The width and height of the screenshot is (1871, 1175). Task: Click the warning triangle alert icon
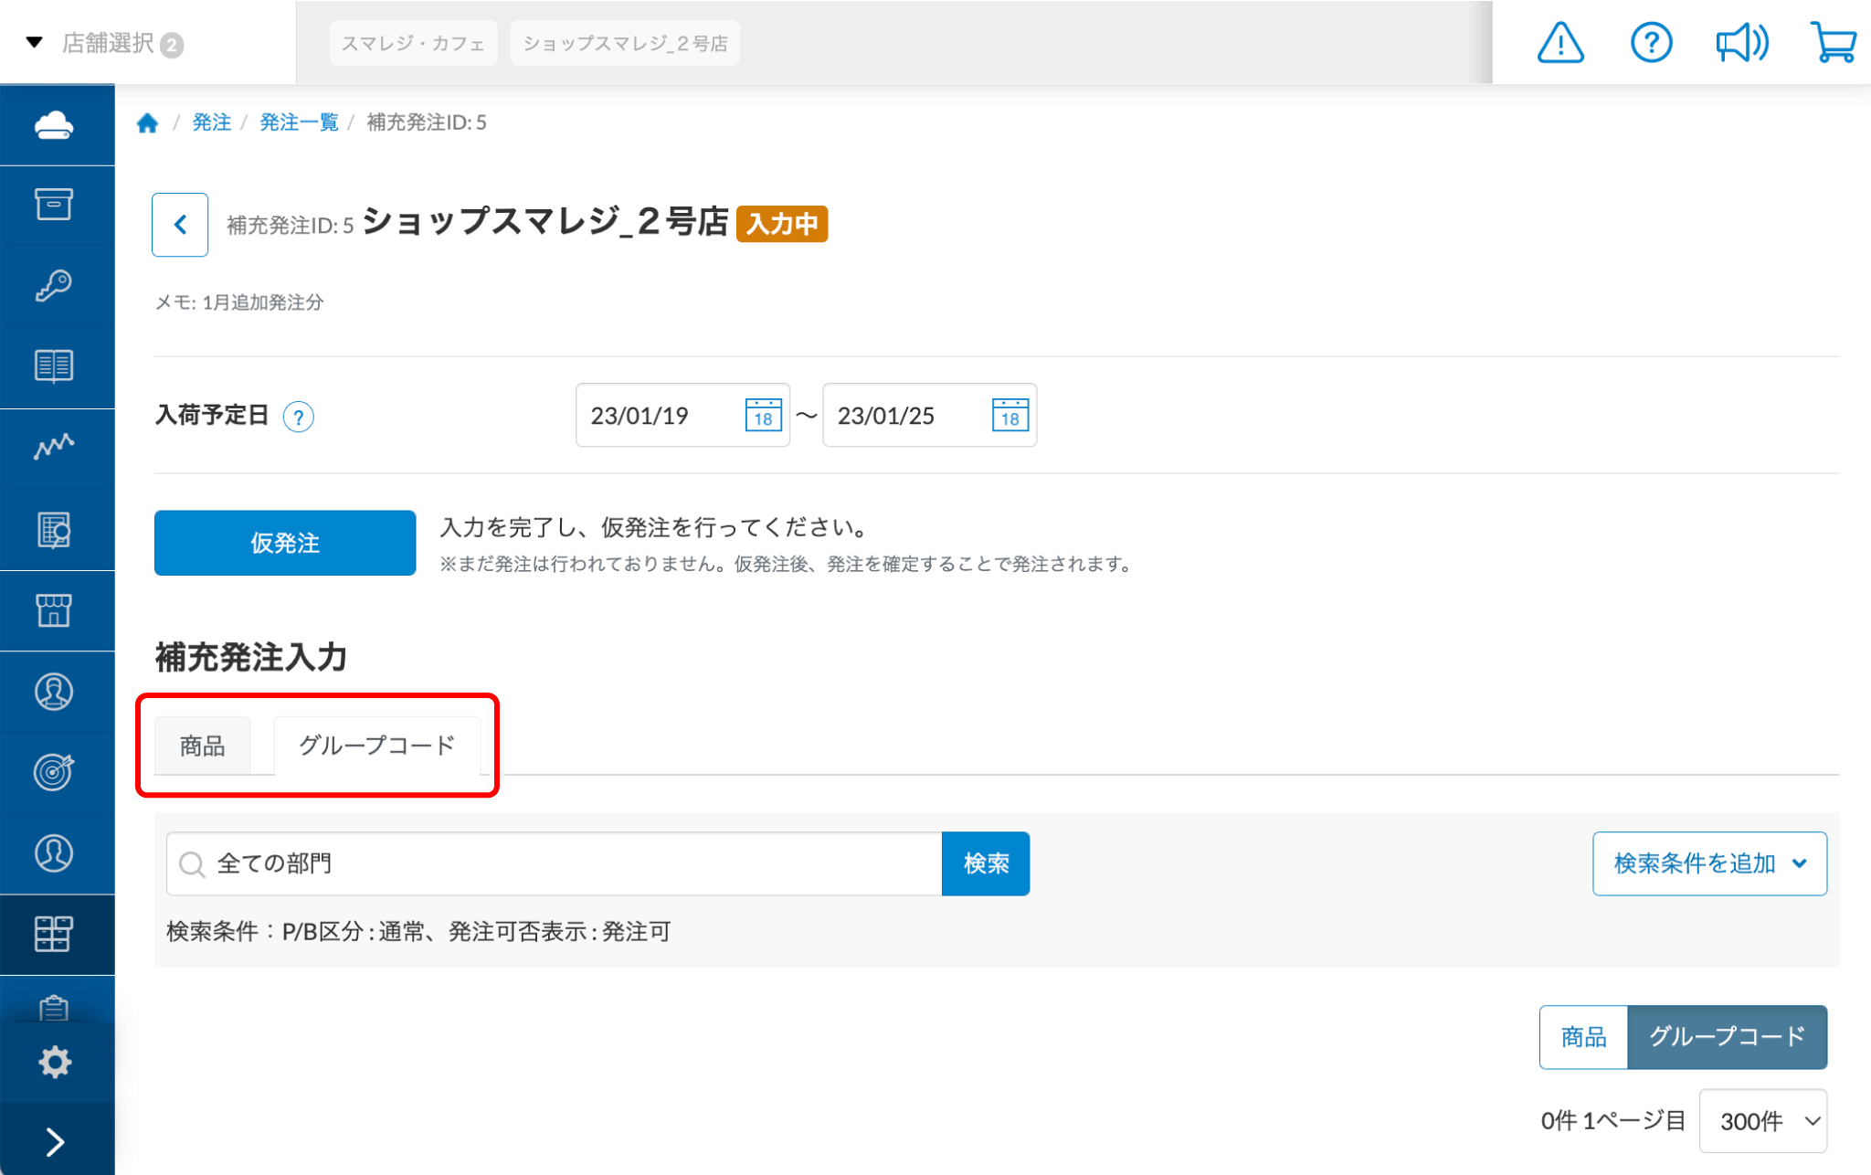tap(1560, 43)
